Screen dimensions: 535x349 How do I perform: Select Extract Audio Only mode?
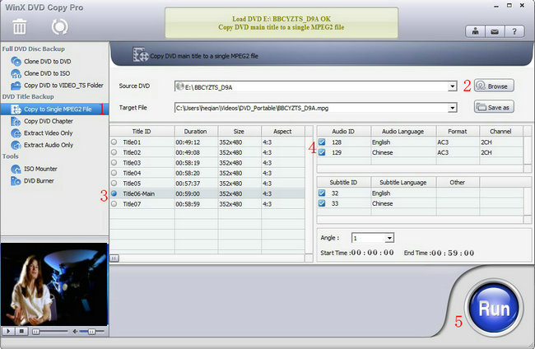[x=49, y=145]
